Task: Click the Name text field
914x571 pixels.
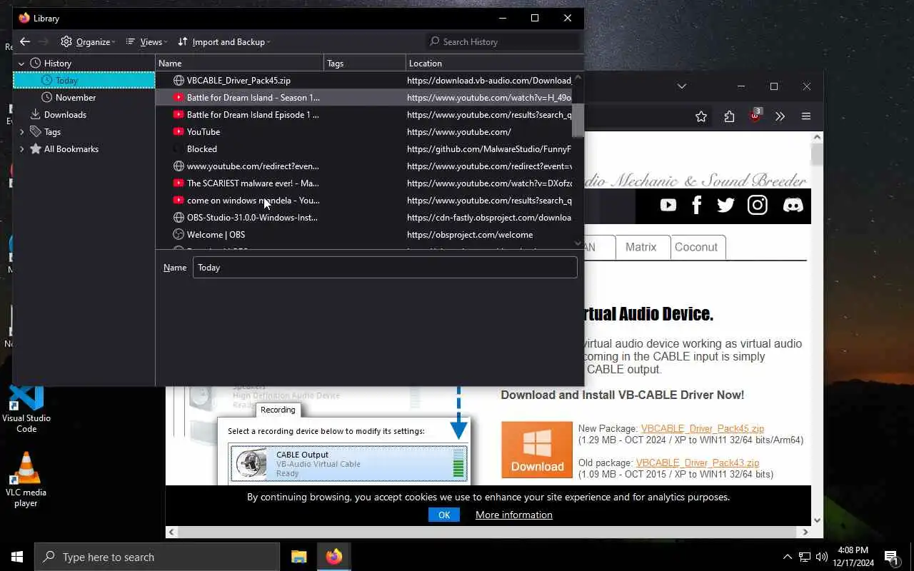Action: pos(385,267)
